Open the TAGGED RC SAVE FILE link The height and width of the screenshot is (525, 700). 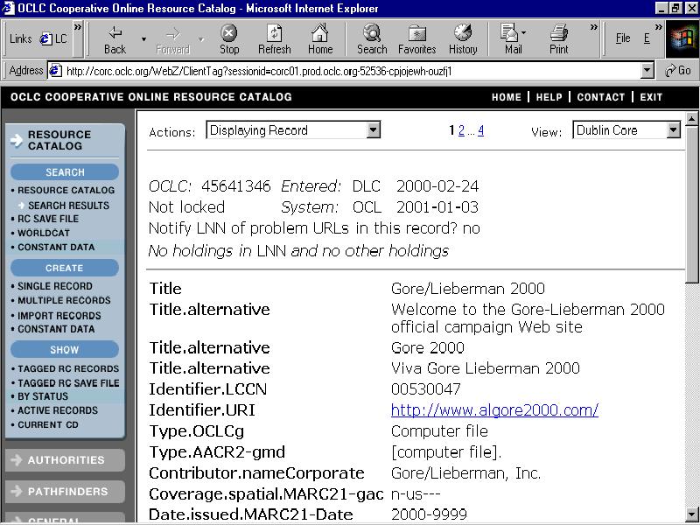click(x=68, y=383)
